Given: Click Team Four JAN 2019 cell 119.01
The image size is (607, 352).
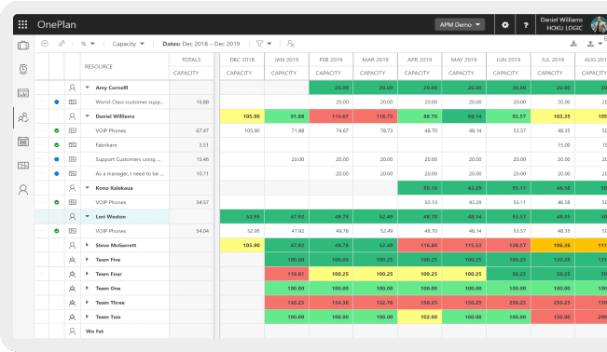Looking at the screenshot, I should 286,274.
